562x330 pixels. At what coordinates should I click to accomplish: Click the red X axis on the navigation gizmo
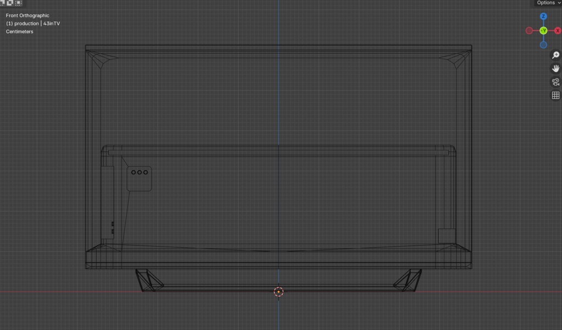tap(558, 31)
